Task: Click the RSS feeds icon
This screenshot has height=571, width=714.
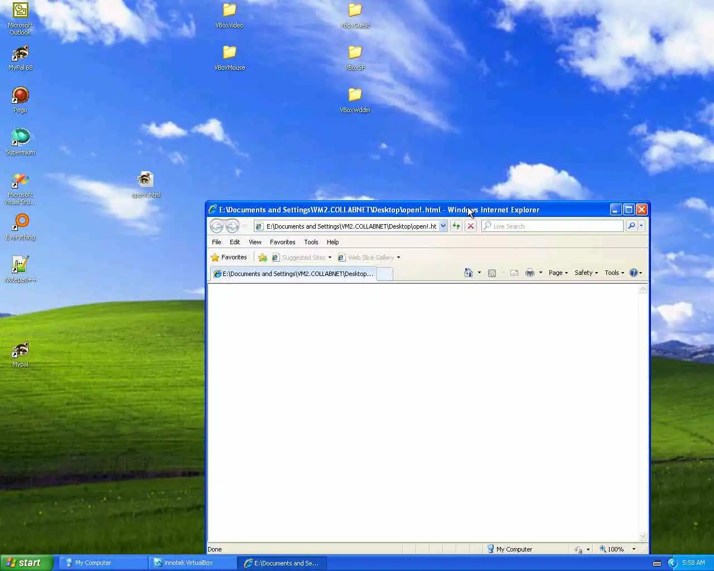Action: pos(492,273)
